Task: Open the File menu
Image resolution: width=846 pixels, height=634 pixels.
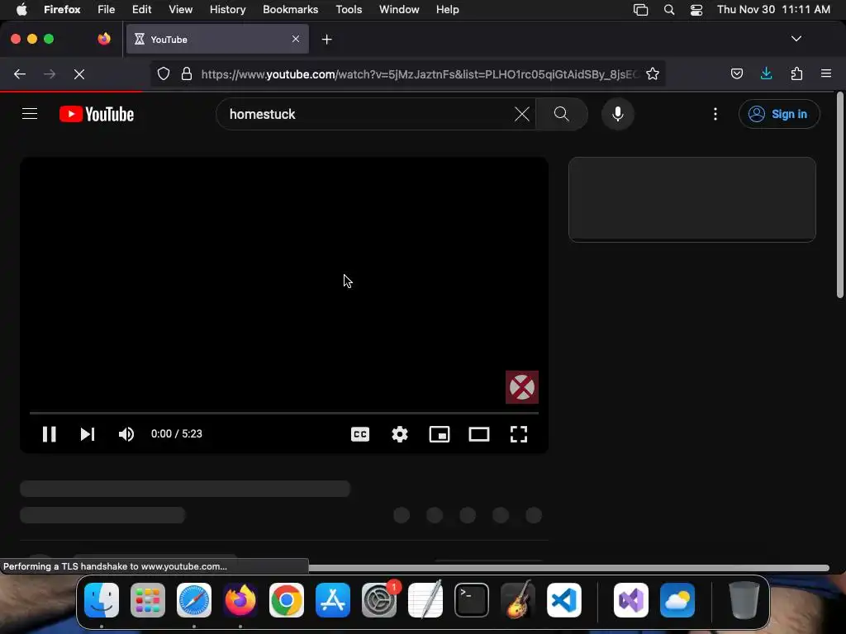Action: [x=107, y=9]
